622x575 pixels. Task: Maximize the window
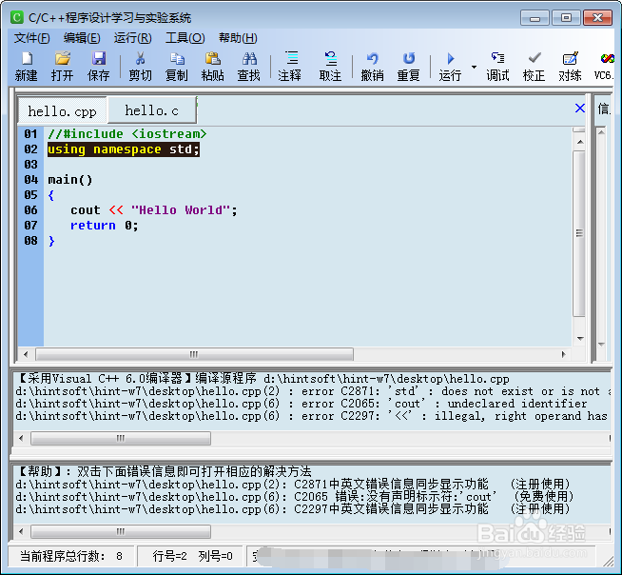[x=566, y=18]
